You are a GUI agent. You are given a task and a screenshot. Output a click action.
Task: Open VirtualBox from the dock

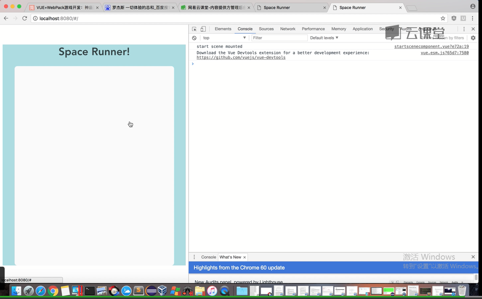[x=162, y=291]
